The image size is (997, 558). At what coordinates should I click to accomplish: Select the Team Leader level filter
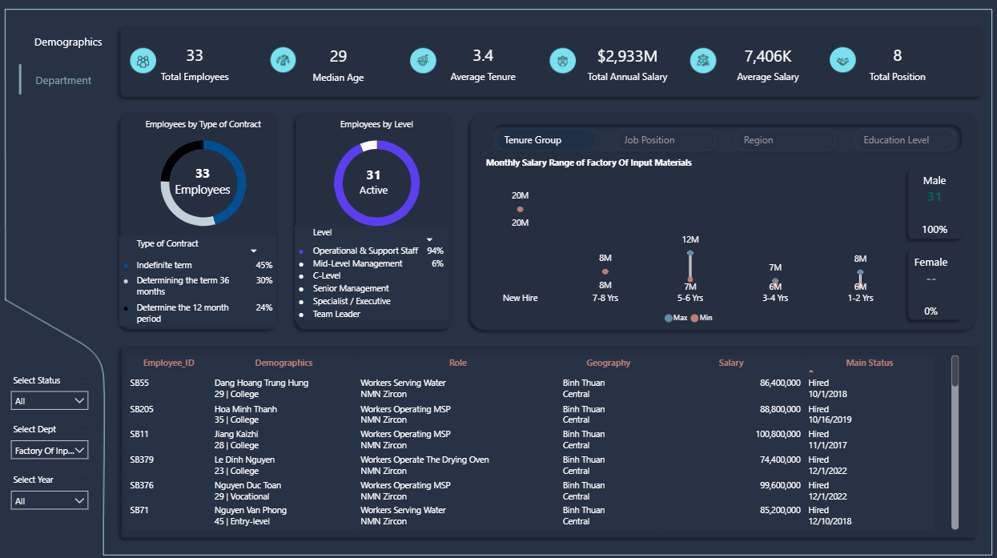coord(336,314)
